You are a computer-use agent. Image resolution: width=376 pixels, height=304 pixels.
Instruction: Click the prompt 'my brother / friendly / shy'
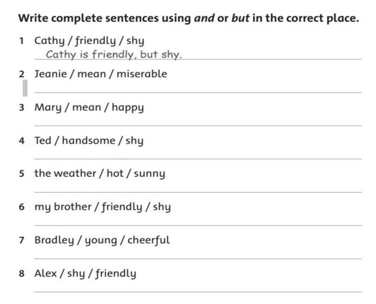pos(103,207)
